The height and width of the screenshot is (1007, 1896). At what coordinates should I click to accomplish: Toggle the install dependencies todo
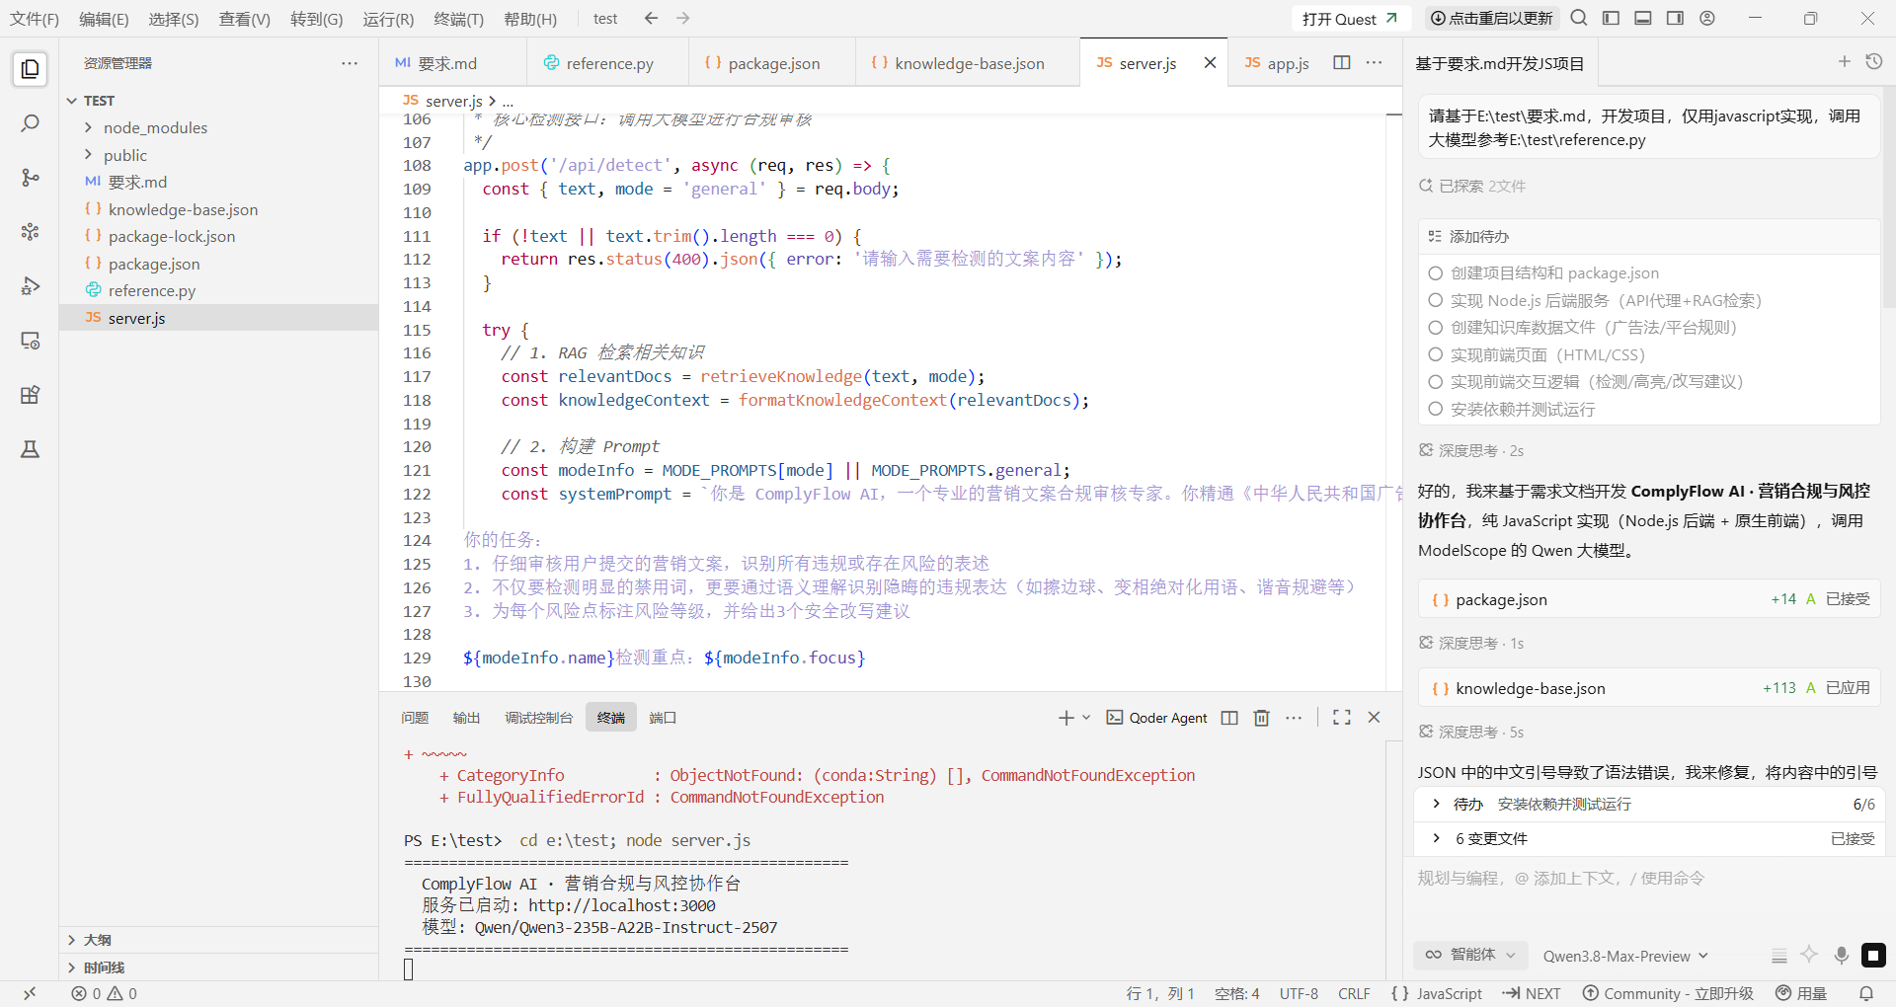click(1436, 409)
